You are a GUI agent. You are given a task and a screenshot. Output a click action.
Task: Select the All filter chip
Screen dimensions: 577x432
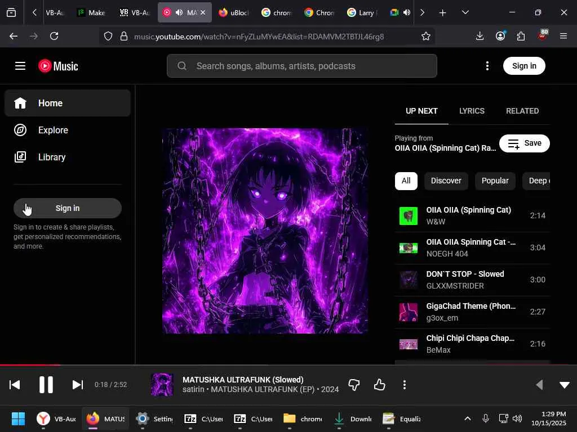(x=406, y=181)
